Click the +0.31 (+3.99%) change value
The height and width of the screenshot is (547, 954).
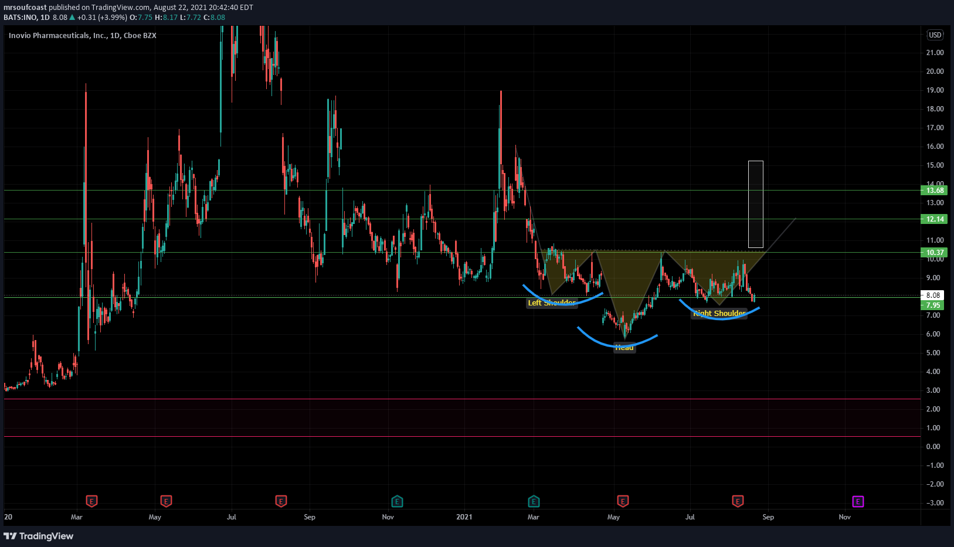click(x=102, y=18)
